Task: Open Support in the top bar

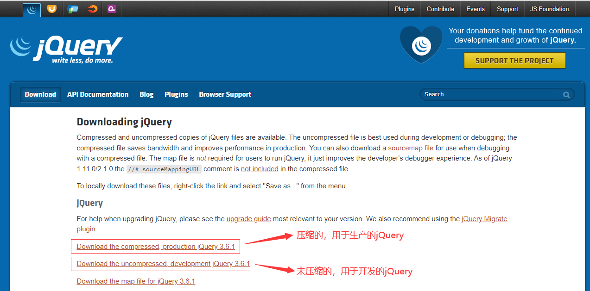Action: coord(508,9)
